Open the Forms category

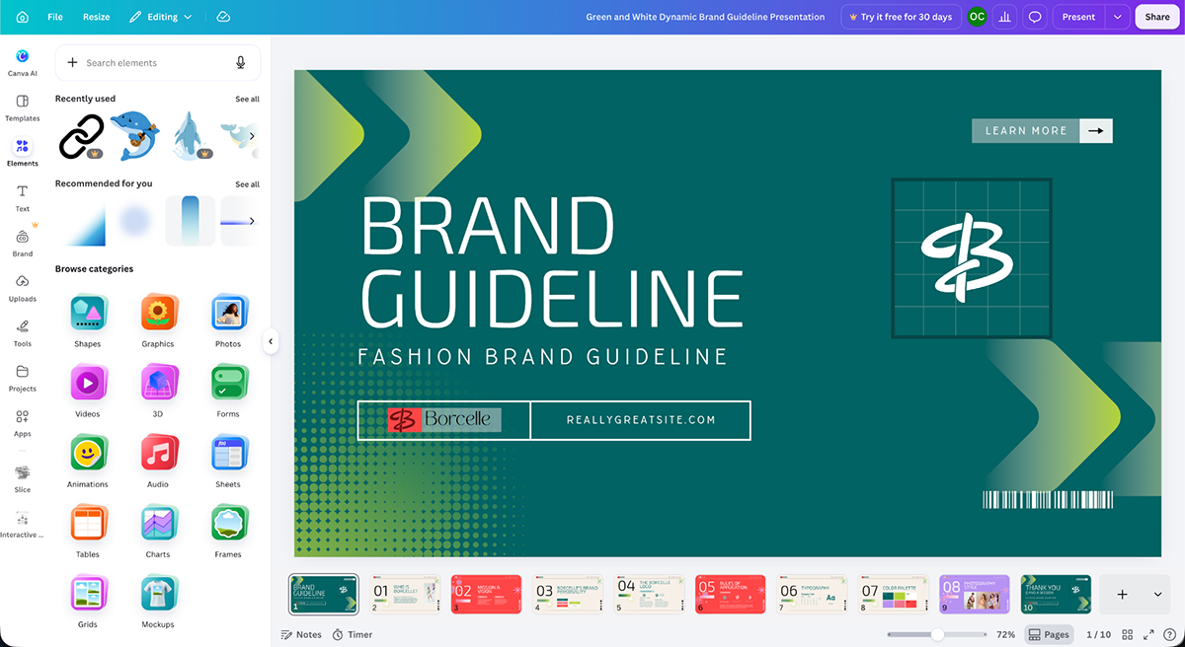[228, 392]
